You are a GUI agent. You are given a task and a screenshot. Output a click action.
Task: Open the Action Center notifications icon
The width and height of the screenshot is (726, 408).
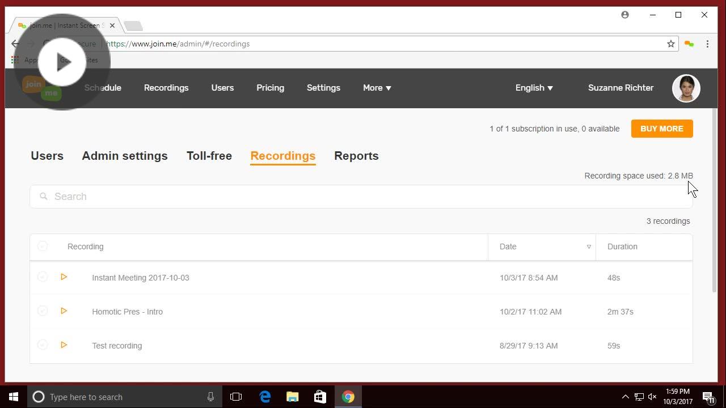[708, 397]
